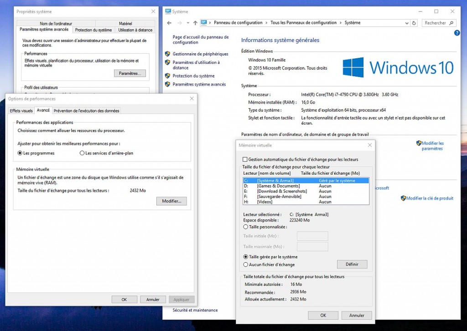Click the Forward arrow in Système window
467x331 pixels.
[179, 23]
